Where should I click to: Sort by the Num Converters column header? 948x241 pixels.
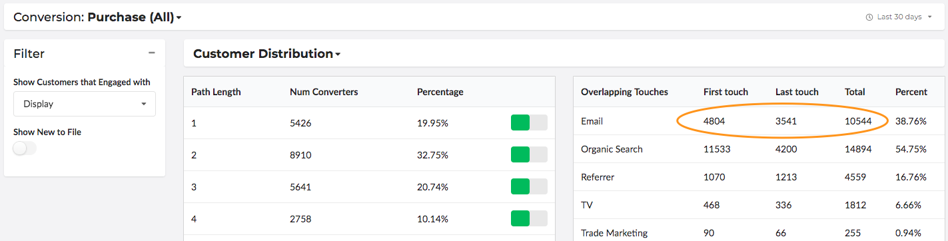pos(324,92)
